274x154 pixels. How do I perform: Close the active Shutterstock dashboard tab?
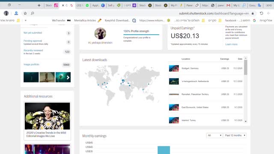coord(63,6)
